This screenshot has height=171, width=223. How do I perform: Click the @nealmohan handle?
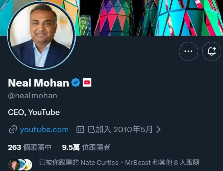click(x=33, y=96)
